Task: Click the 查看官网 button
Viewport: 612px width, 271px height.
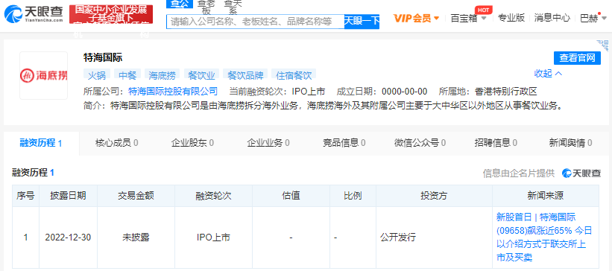Action: tap(577, 58)
